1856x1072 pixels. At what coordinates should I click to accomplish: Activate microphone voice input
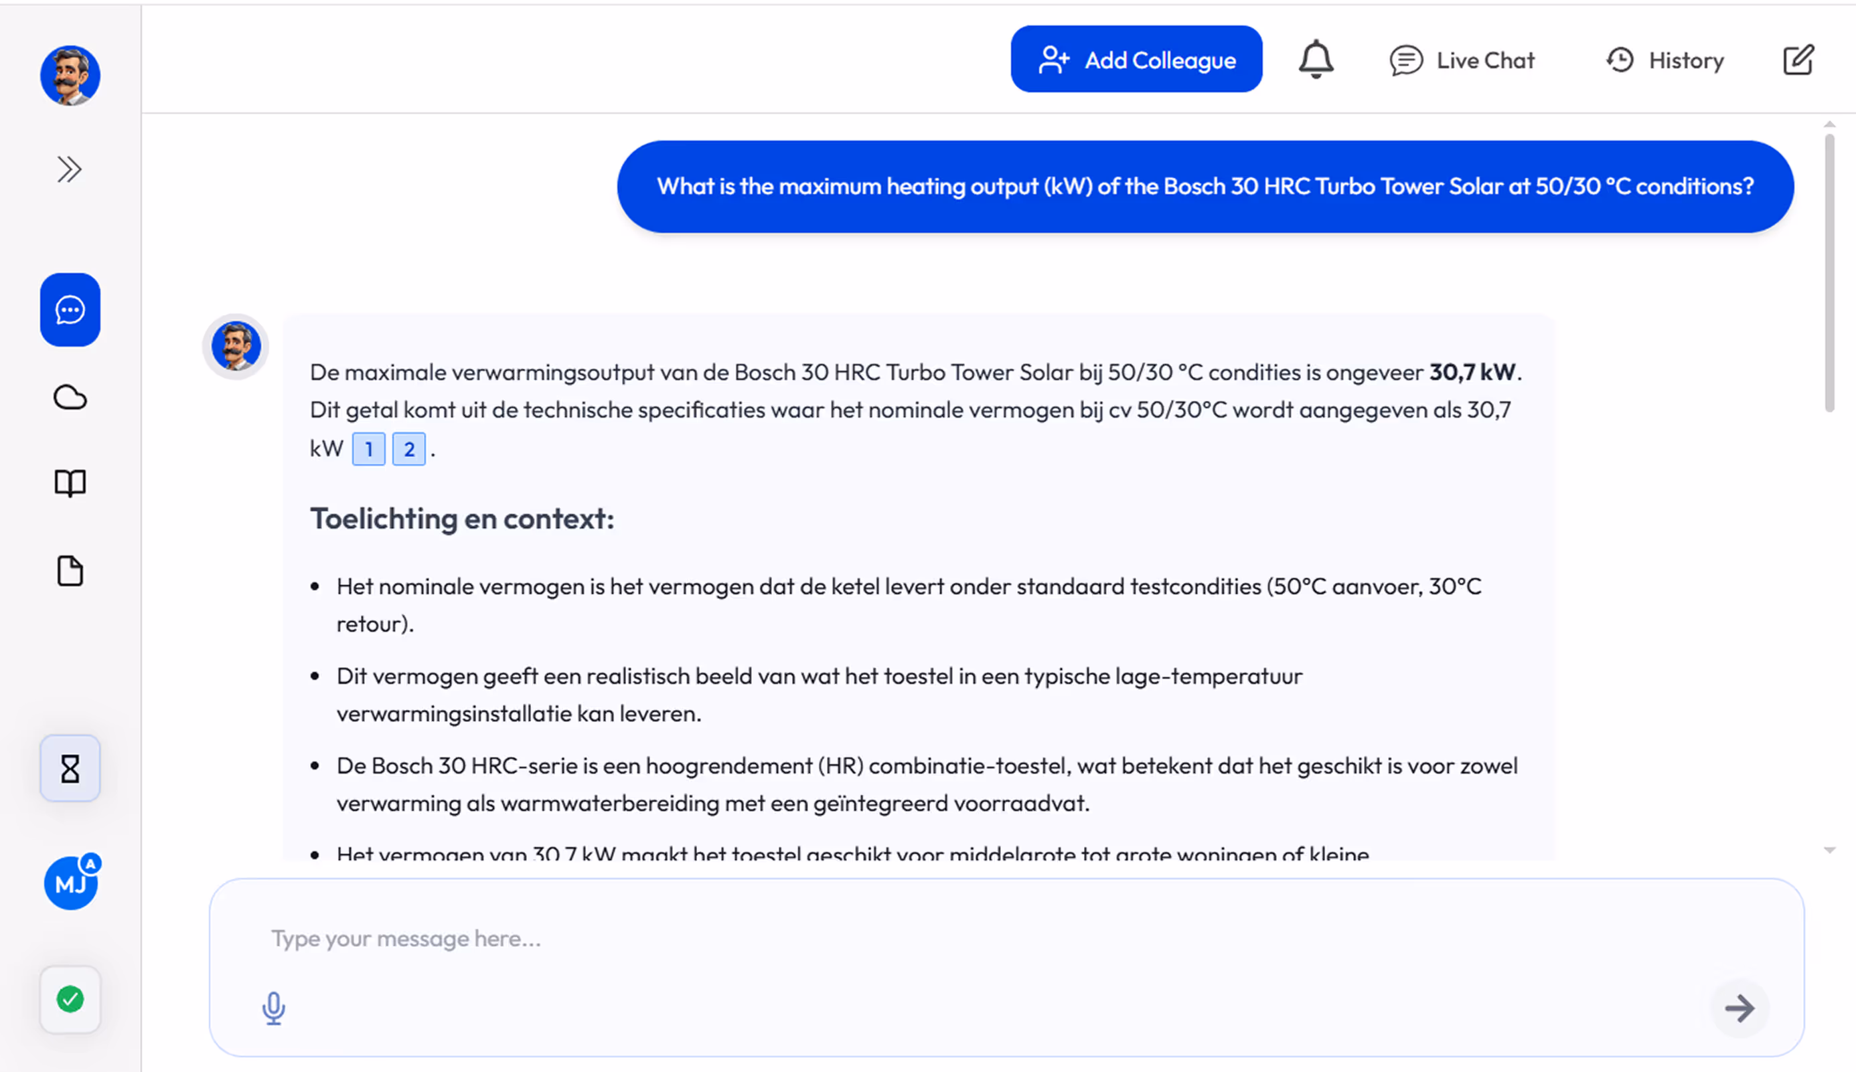click(273, 1008)
